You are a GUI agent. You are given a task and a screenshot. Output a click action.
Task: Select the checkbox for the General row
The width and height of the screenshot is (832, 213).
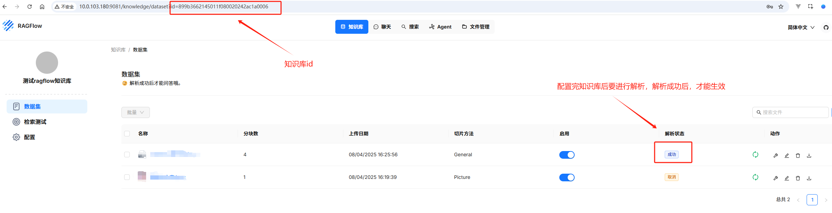pos(127,155)
